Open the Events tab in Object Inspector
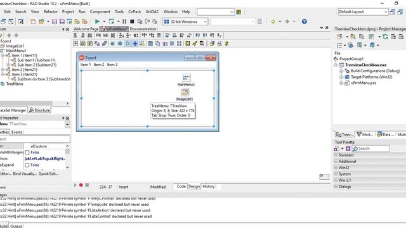 17,132
